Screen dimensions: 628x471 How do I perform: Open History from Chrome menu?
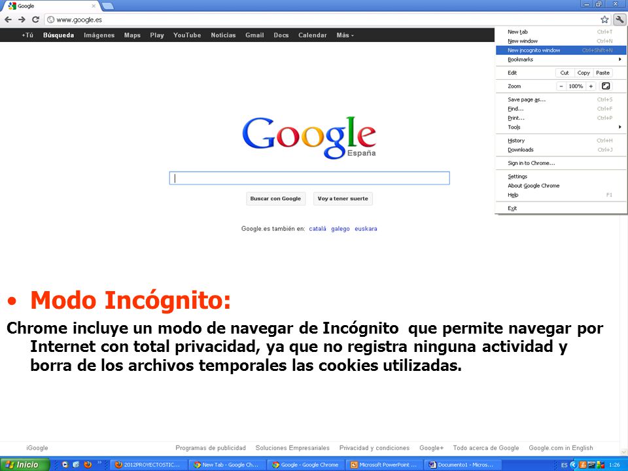[x=561, y=140]
